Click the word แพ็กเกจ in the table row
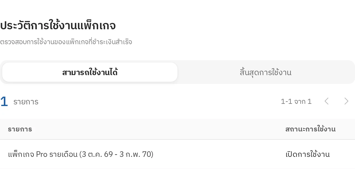355x169 pixels. coord(22,154)
